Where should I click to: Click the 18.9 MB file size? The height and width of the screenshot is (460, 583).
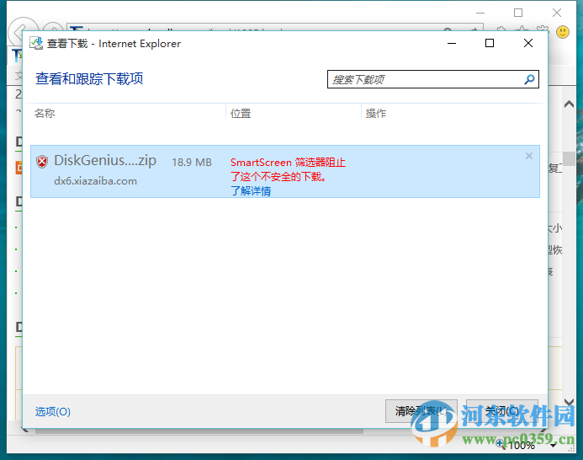point(192,163)
